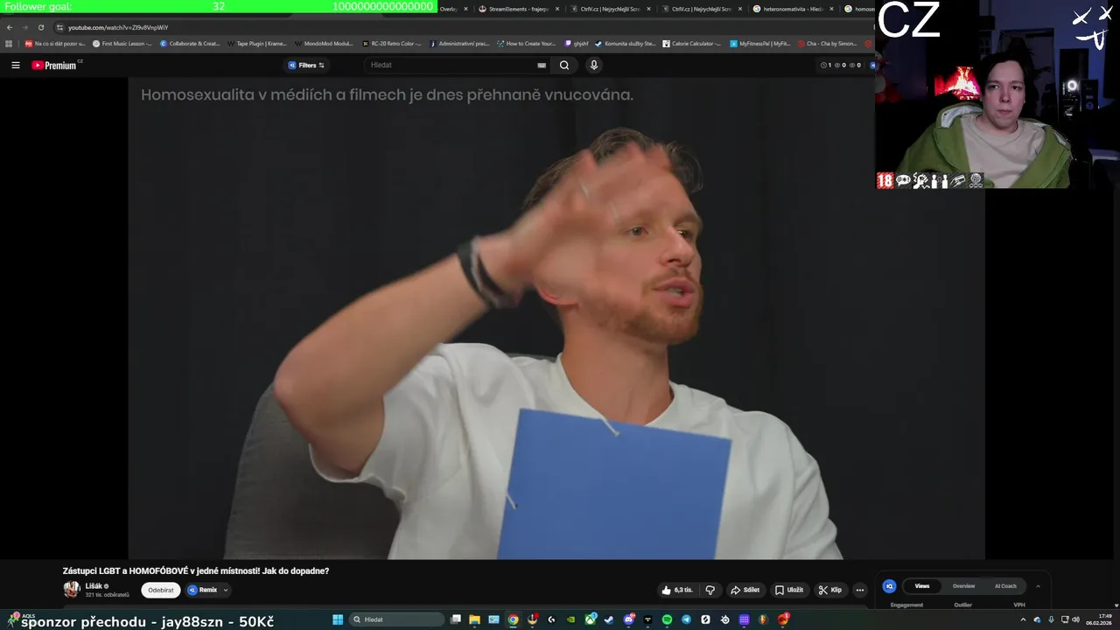The width and height of the screenshot is (1120, 630).
Task: Open the 'Tape Plugin | Krame...' bookmark
Action: (257, 43)
